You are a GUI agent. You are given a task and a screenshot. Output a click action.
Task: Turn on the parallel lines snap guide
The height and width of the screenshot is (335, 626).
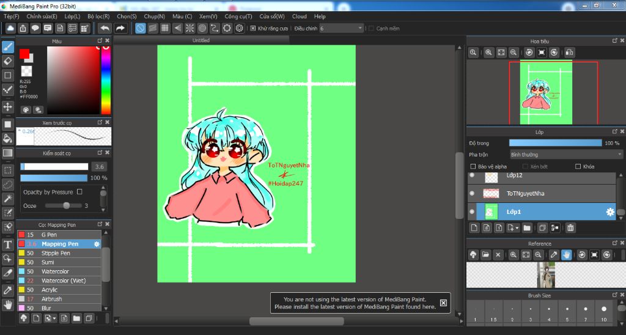point(153,28)
